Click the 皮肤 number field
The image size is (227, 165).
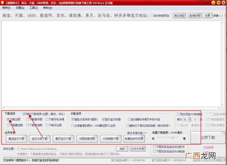tap(222, 15)
